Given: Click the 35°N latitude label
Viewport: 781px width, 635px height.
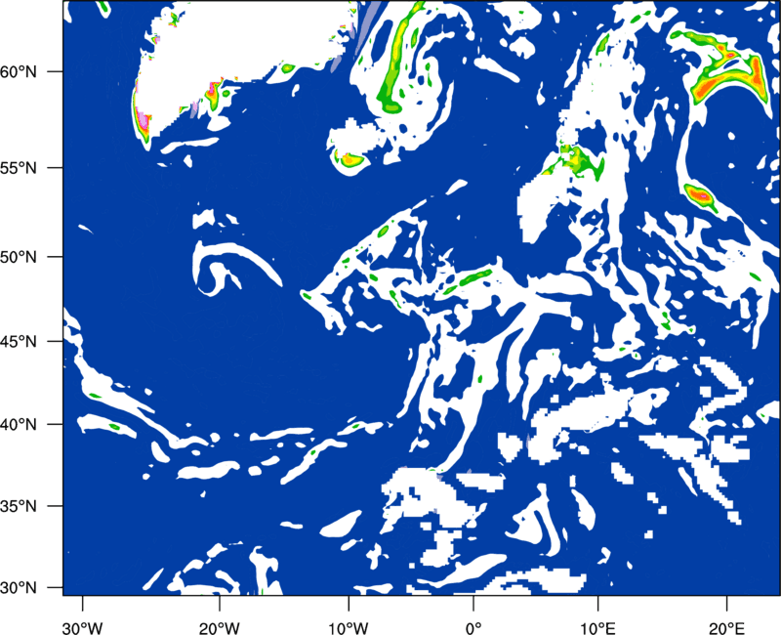Looking at the screenshot, I should click(19, 506).
